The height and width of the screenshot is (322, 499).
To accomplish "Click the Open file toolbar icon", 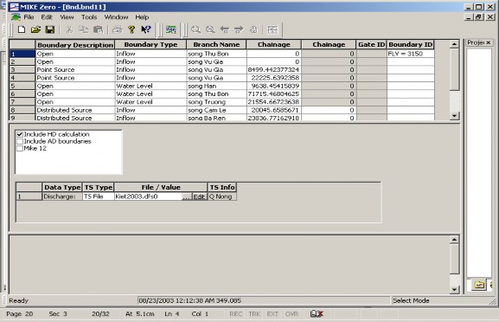I will point(35,29).
